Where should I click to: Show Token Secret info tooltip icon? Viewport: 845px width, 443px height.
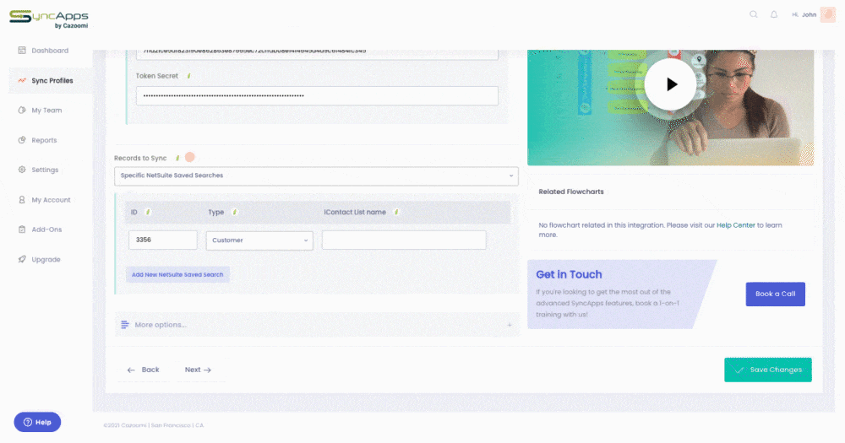pyautogui.click(x=188, y=76)
